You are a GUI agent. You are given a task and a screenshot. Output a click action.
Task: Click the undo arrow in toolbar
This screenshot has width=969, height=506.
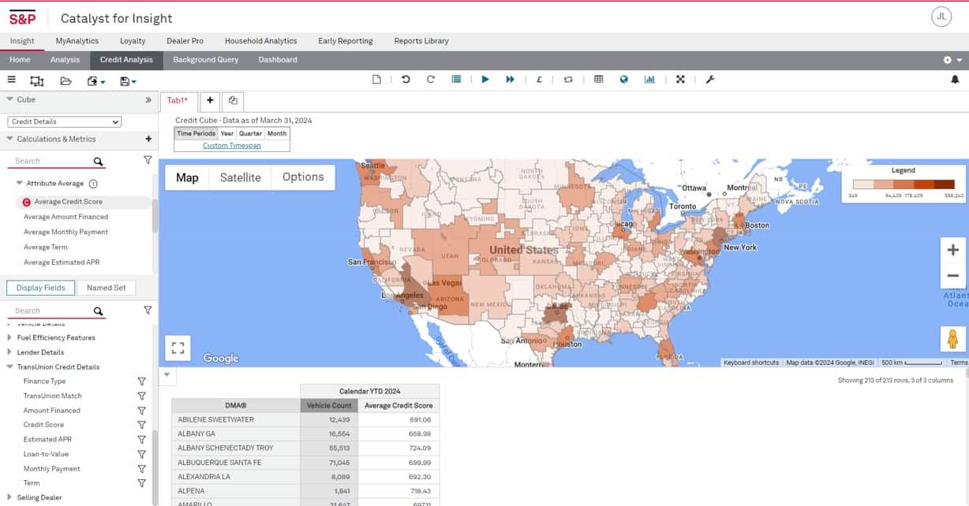(406, 80)
